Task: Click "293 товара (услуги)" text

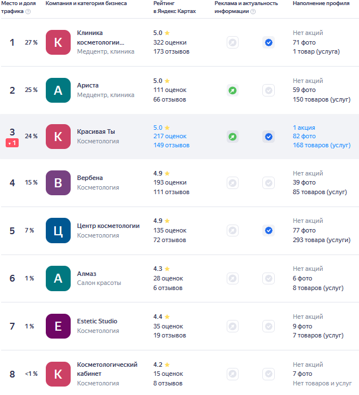Action: [x=322, y=240]
